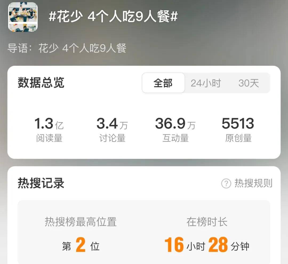Switch to the 30天 tab
The image size is (288, 264).
click(249, 83)
